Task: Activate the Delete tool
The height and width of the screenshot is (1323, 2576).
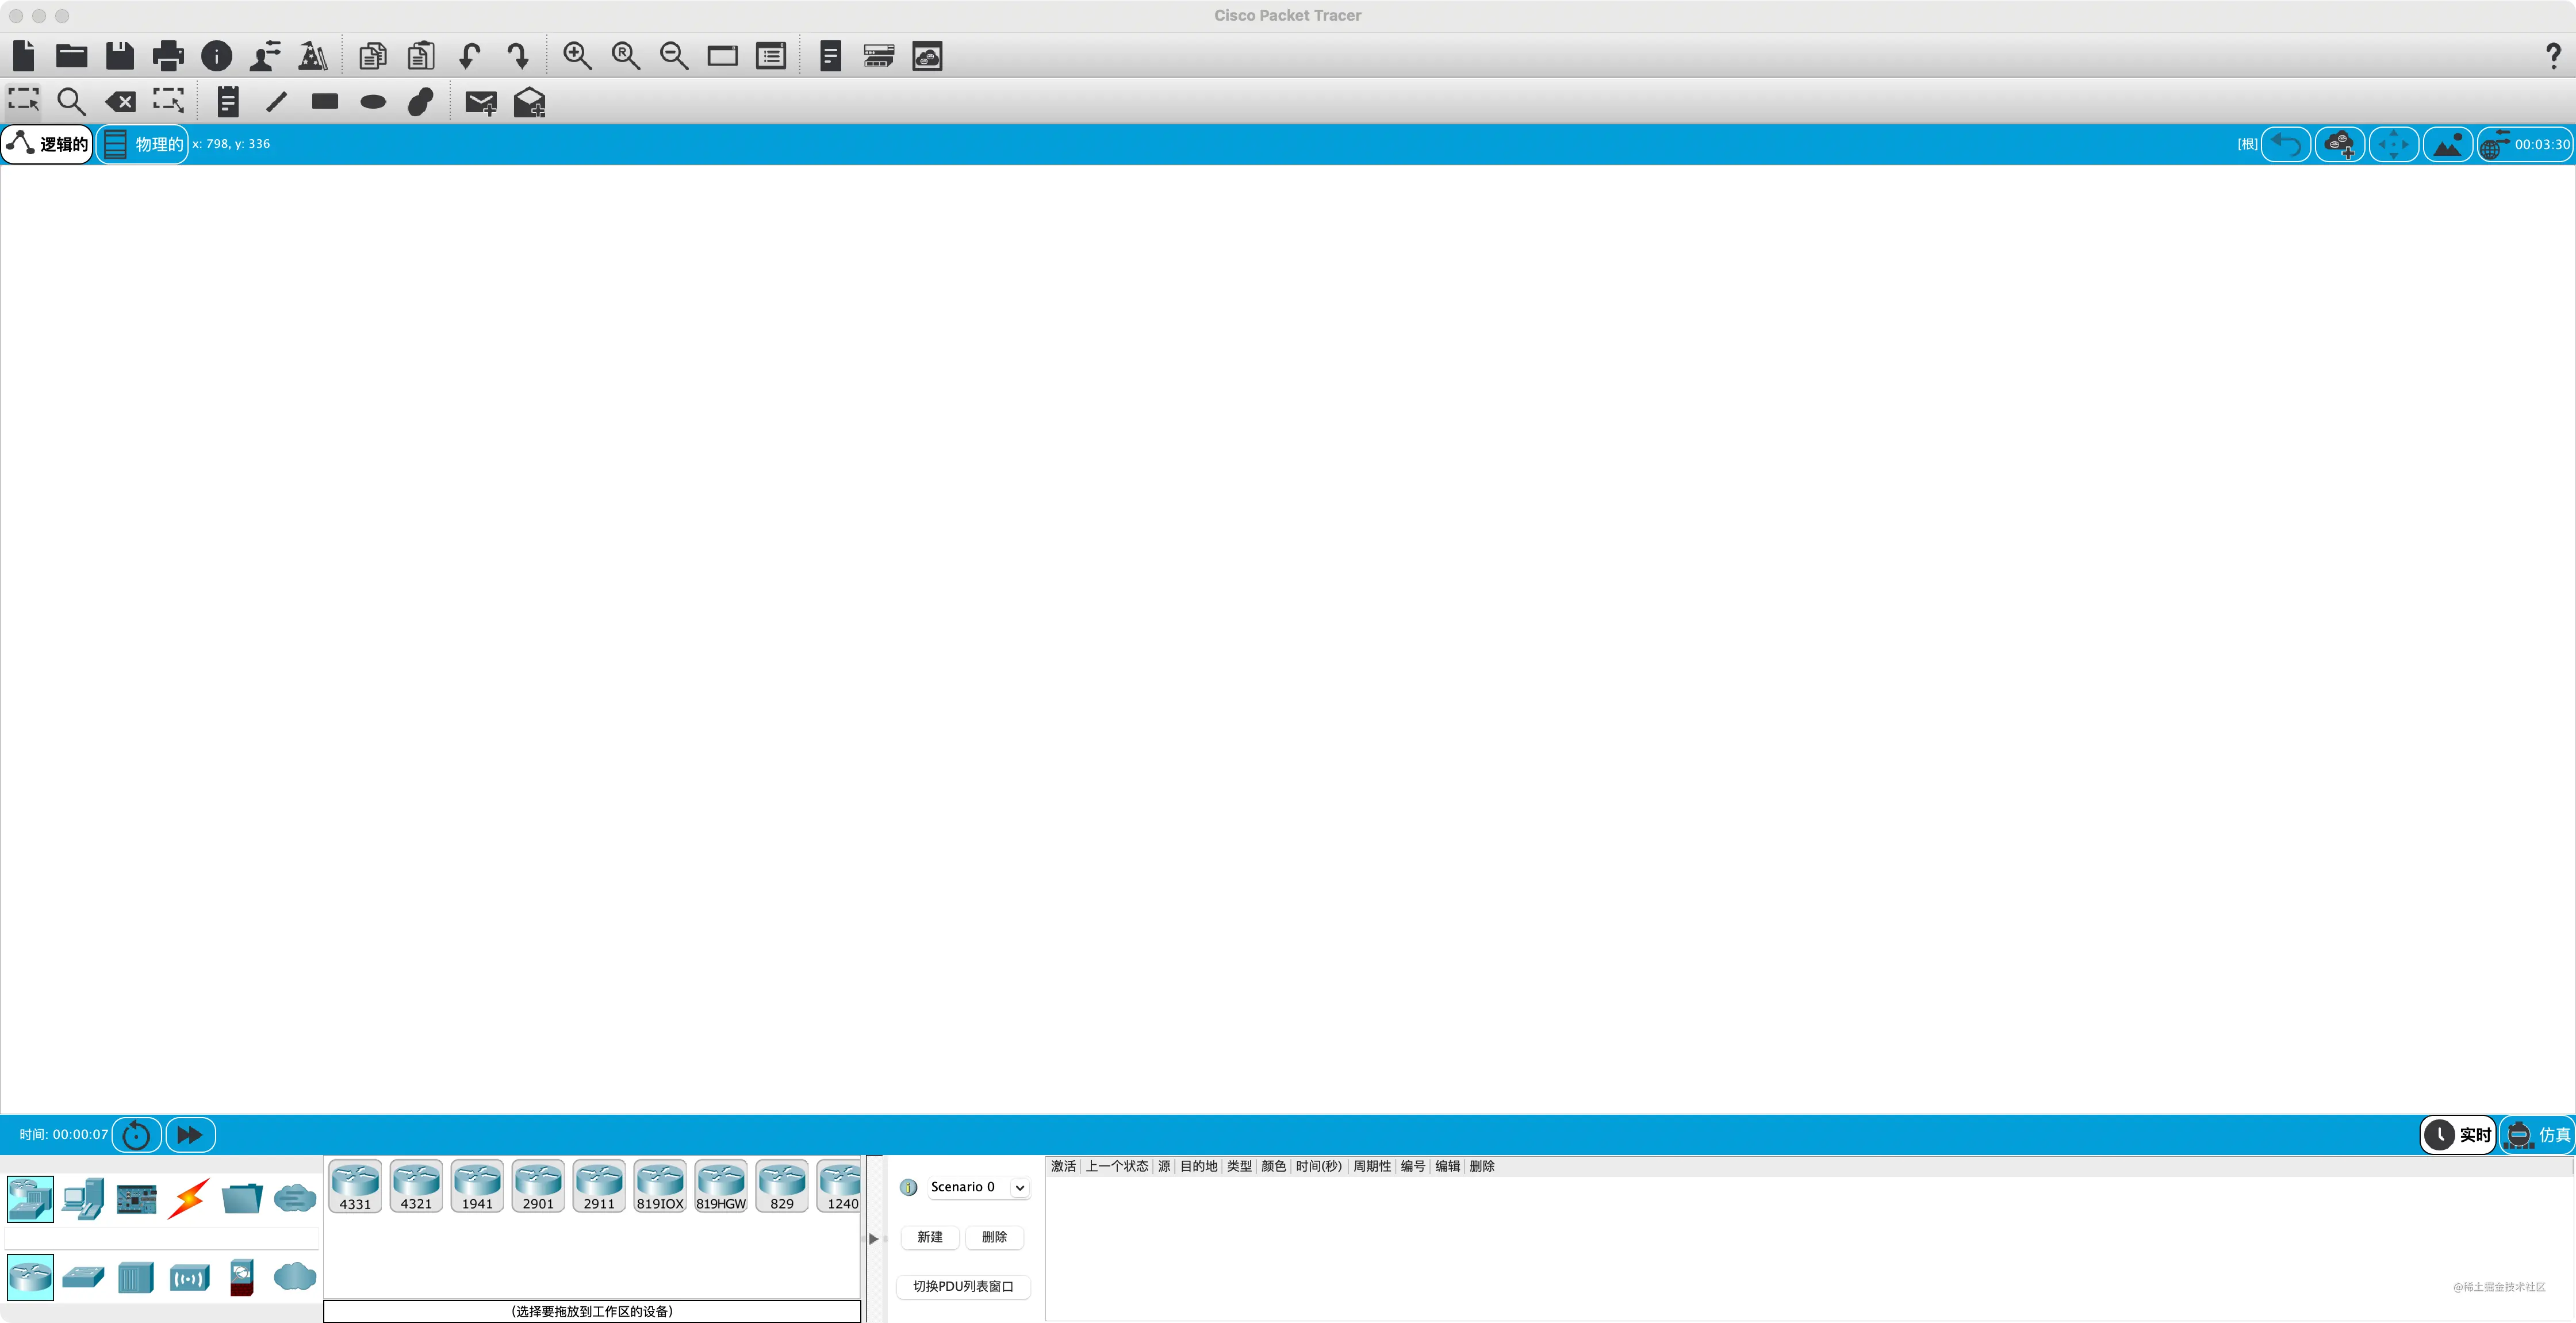Action: [x=120, y=101]
